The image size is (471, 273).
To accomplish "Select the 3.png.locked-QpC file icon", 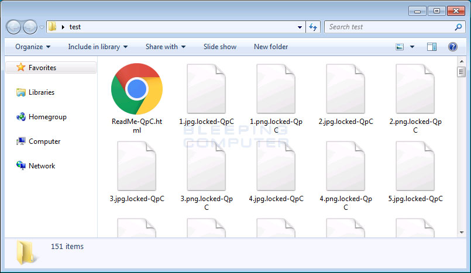I will [x=207, y=166].
